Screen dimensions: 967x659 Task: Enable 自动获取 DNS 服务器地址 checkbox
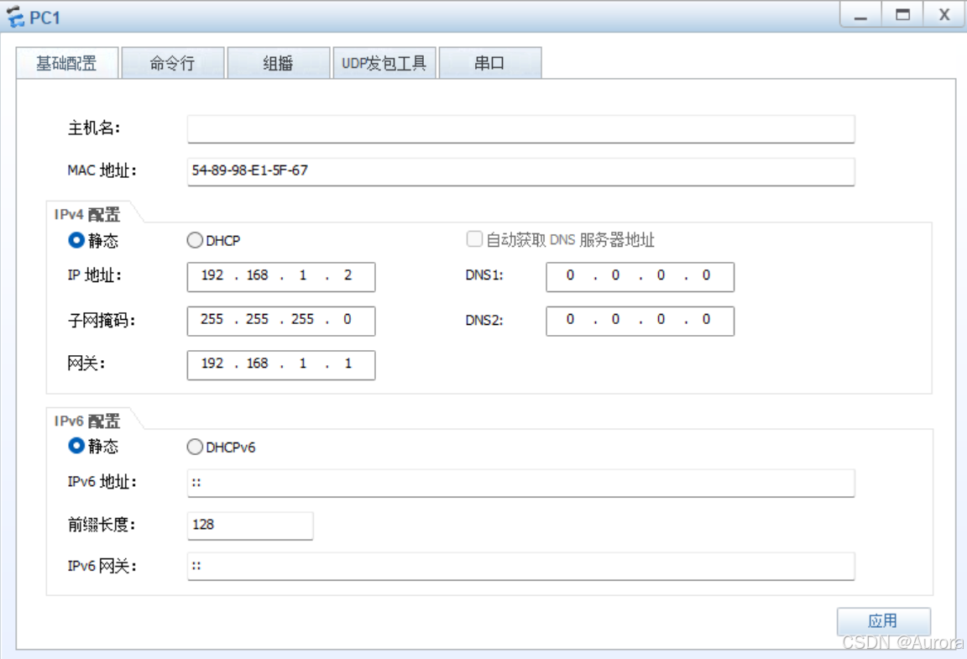(474, 239)
